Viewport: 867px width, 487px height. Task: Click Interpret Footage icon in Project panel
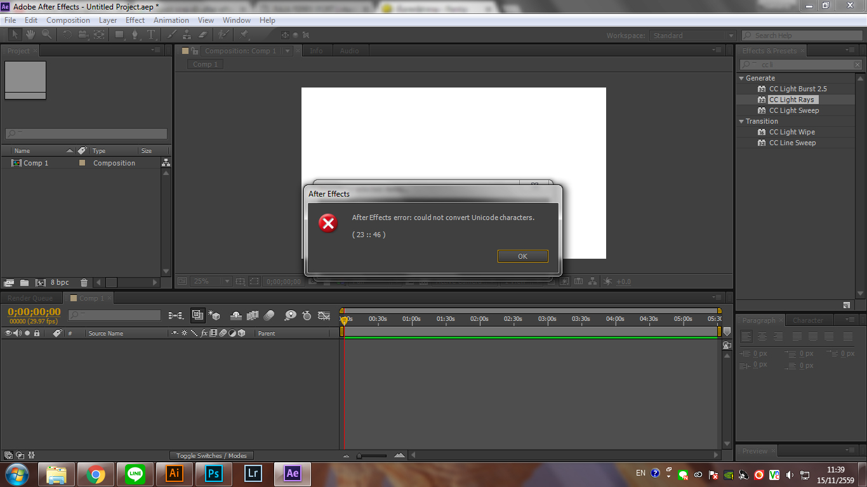click(9, 282)
